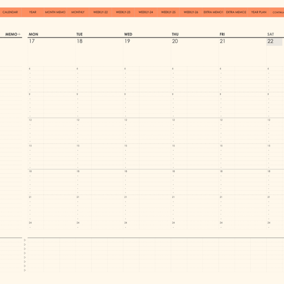The image size is (284, 284).
Task: Select the WEEKLY-25 tab
Action: pyautogui.click(x=168, y=12)
